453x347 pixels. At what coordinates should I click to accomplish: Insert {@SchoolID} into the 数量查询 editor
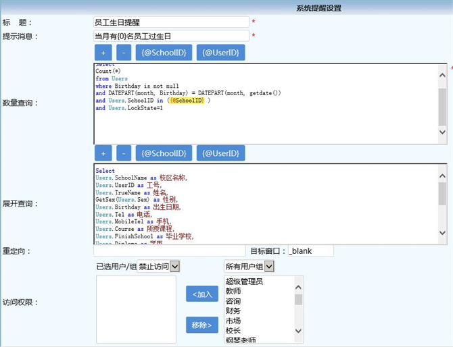point(164,53)
